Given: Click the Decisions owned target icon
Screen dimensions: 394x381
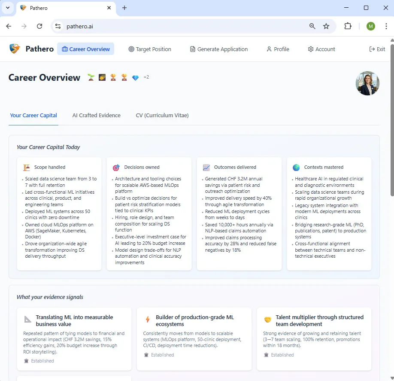Looking at the screenshot, I should 116,168.
